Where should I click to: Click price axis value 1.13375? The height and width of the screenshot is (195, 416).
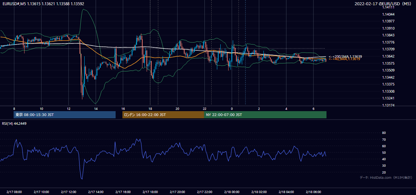pos(389,84)
